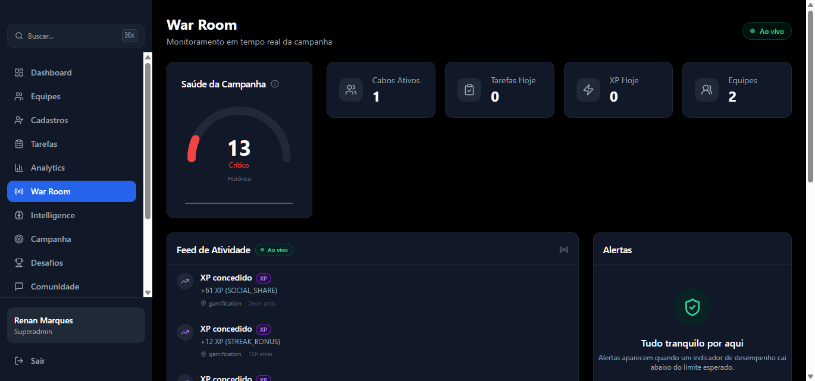Click the Tarefas clipboard icon in sidebar

point(19,144)
